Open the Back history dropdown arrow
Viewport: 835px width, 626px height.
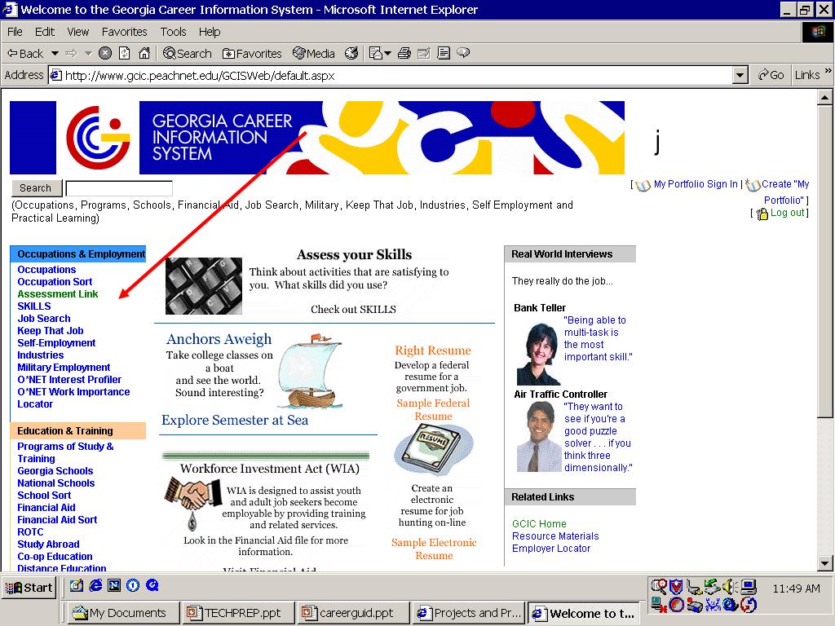[55, 53]
